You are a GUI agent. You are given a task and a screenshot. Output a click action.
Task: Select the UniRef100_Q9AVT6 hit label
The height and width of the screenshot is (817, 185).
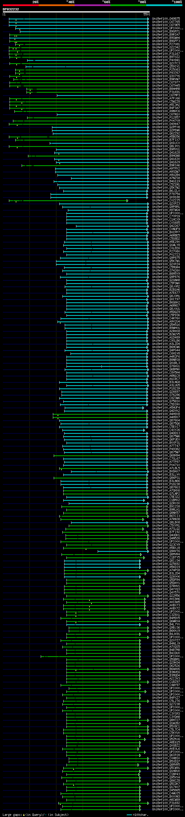(166, 551)
